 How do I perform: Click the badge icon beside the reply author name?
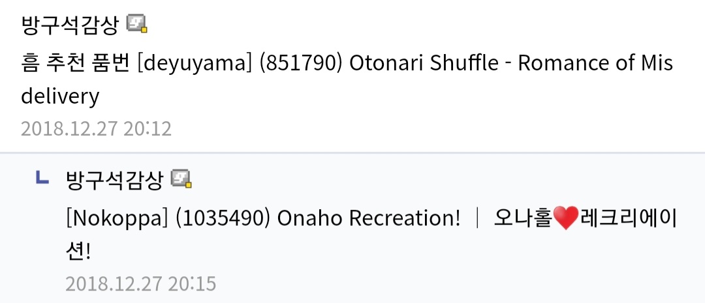point(182,179)
